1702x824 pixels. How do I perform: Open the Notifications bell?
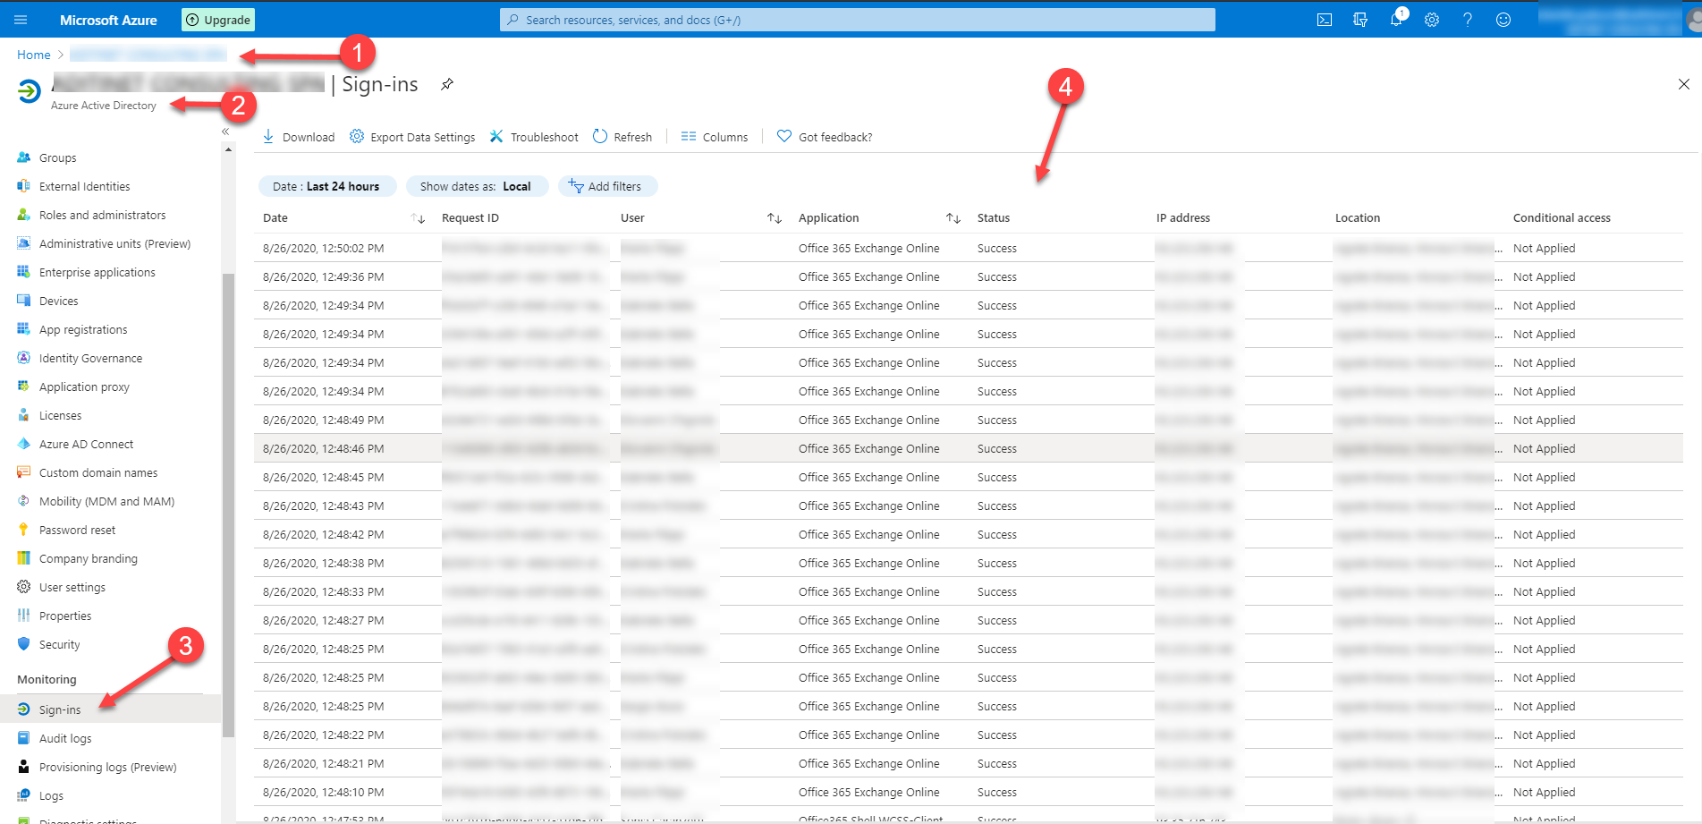[x=1396, y=19]
